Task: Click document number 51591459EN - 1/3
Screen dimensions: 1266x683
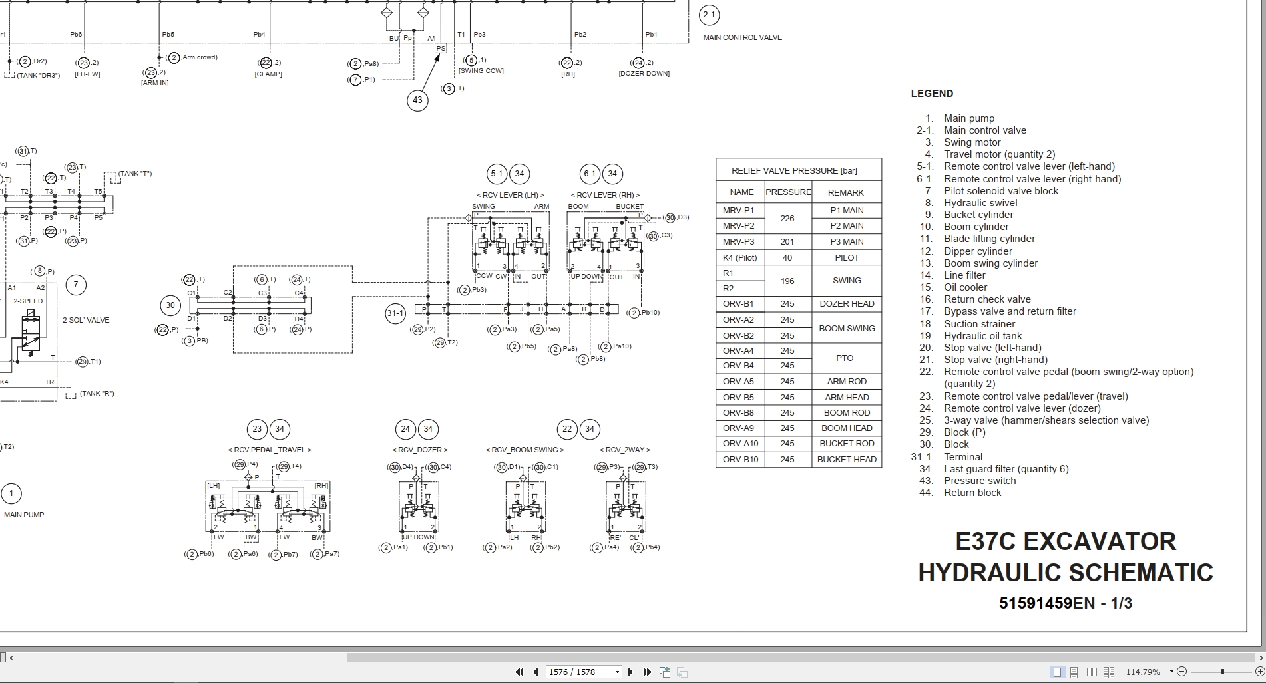Action: pos(1065,603)
